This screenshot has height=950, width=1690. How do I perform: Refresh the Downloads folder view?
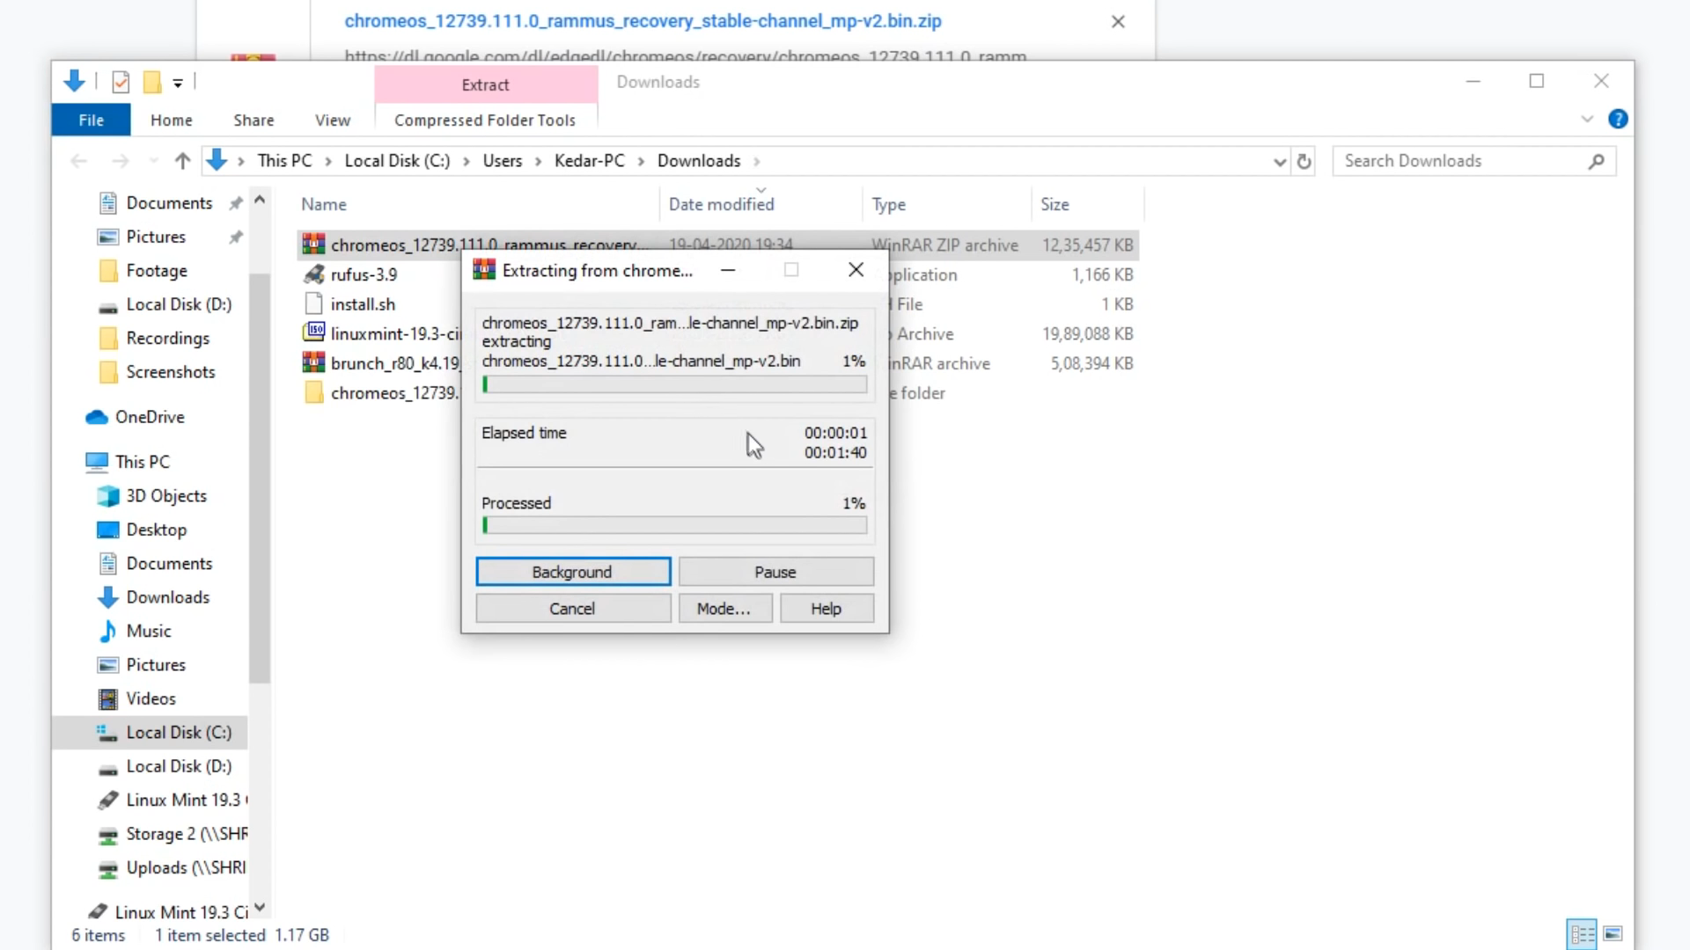(1304, 161)
